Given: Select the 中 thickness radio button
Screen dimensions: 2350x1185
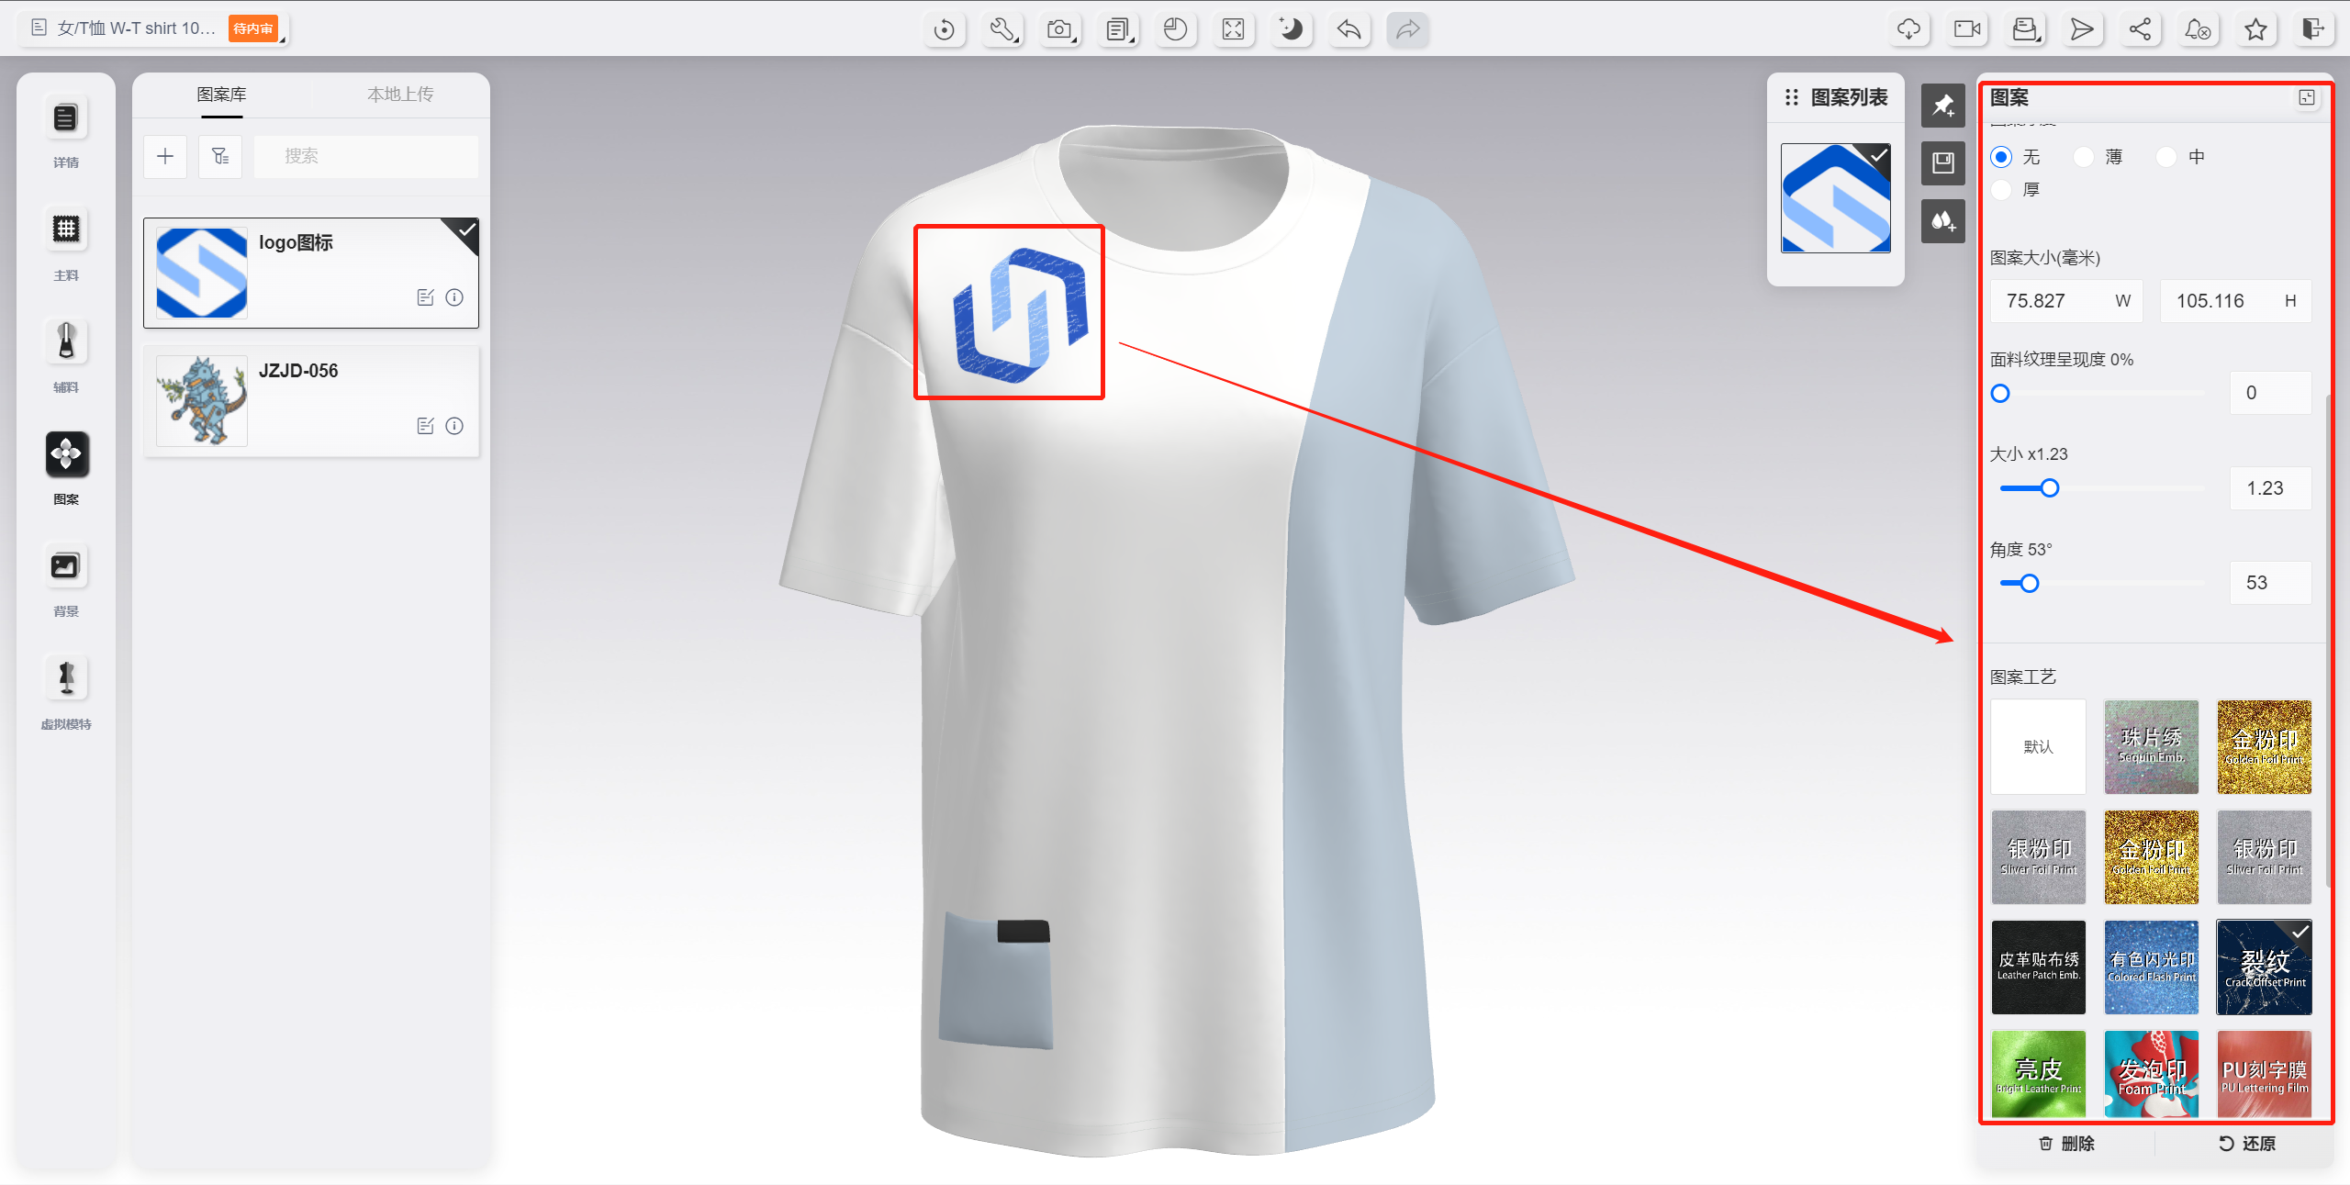Looking at the screenshot, I should 2166,157.
